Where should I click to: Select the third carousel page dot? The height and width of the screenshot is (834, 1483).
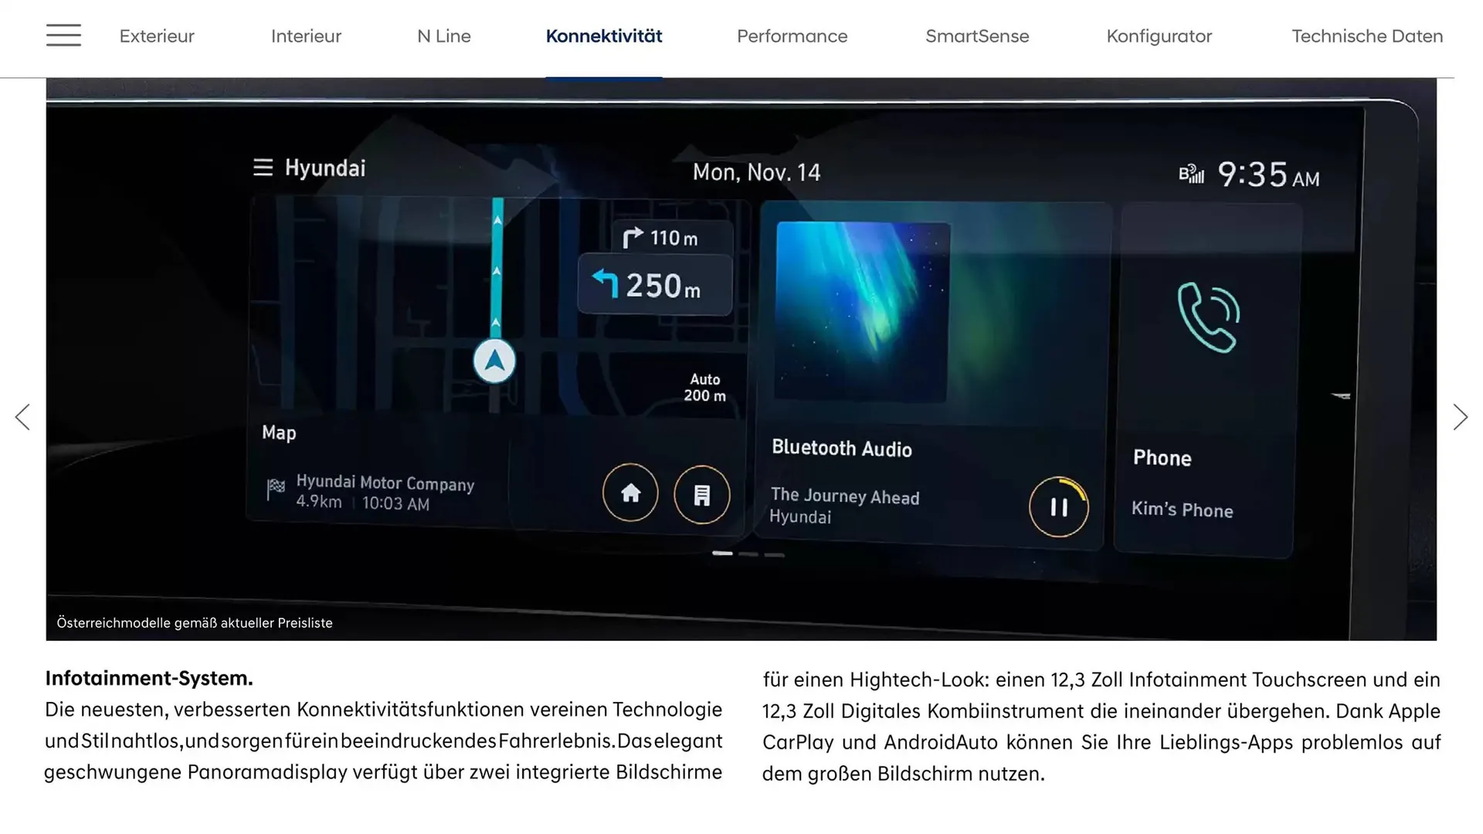[x=774, y=554]
